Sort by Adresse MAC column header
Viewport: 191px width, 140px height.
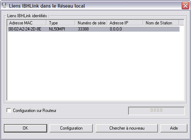coord(27,23)
